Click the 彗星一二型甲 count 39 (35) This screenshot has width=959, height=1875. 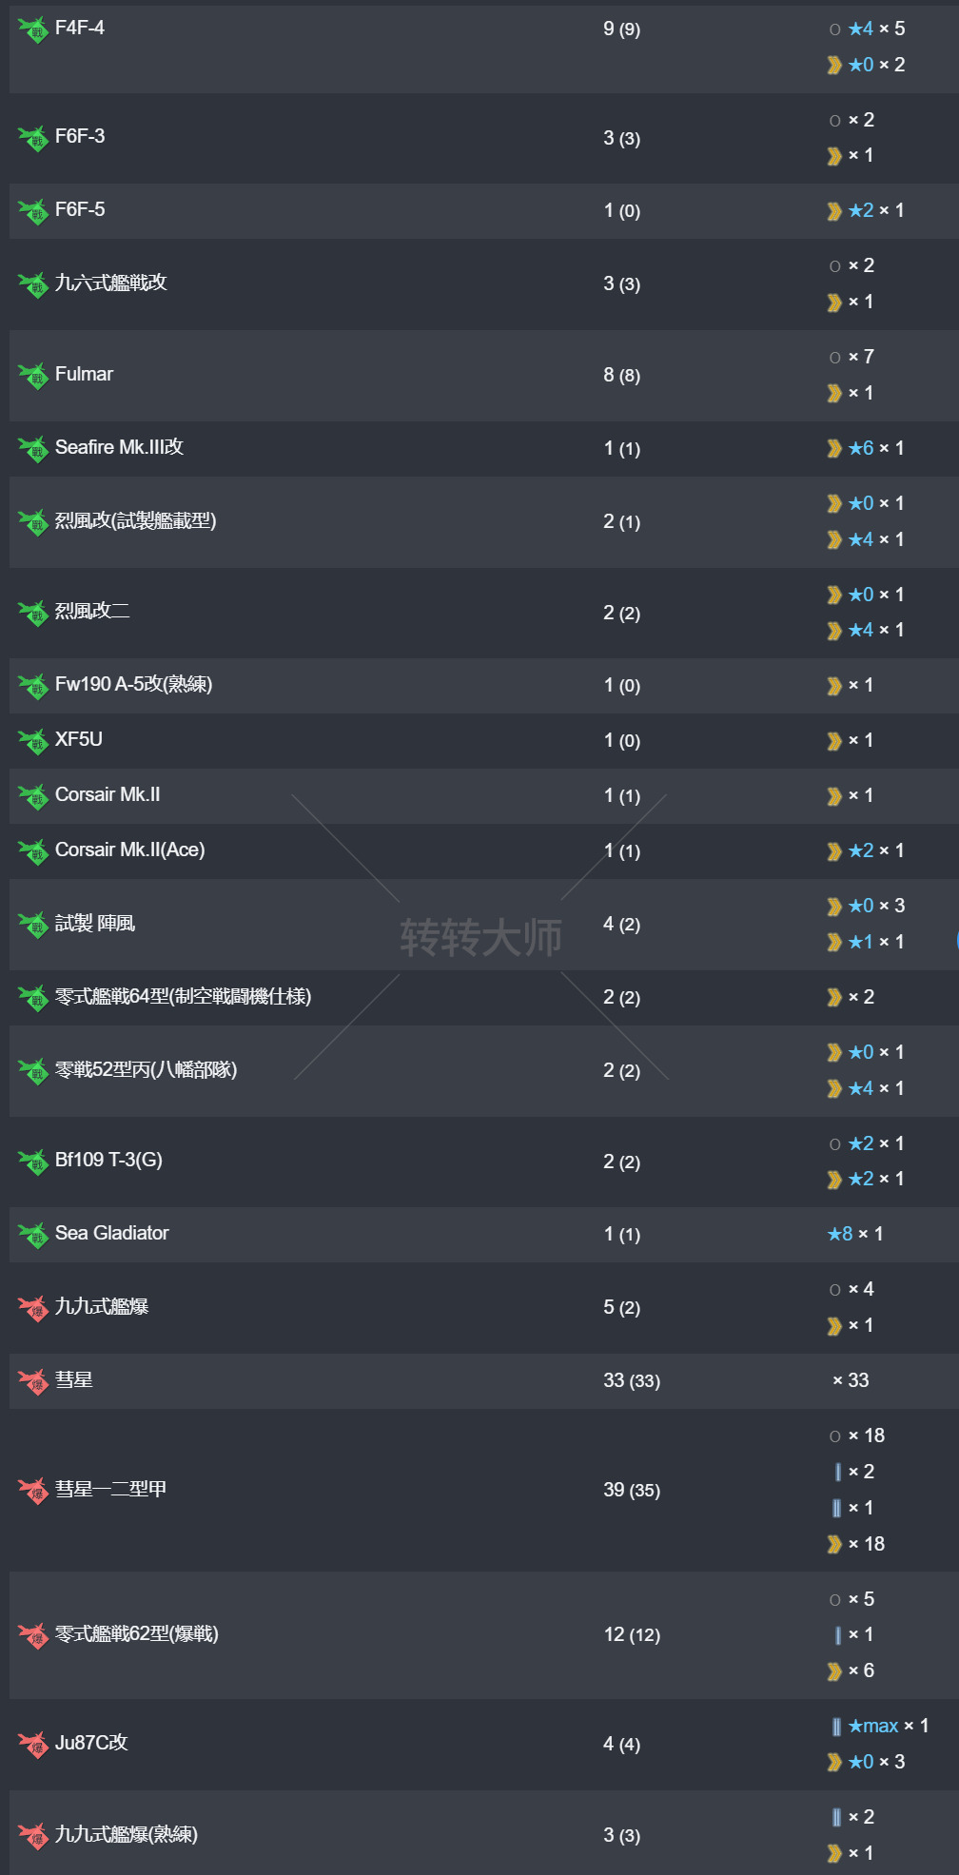tap(632, 1490)
